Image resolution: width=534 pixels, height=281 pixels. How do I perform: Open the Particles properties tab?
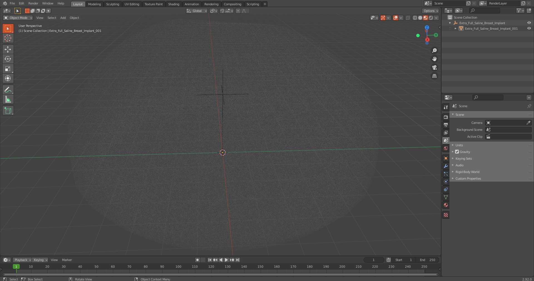coord(446,174)
